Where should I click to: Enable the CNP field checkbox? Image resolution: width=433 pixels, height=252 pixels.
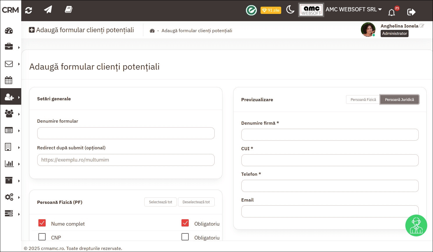coord(42,237)
